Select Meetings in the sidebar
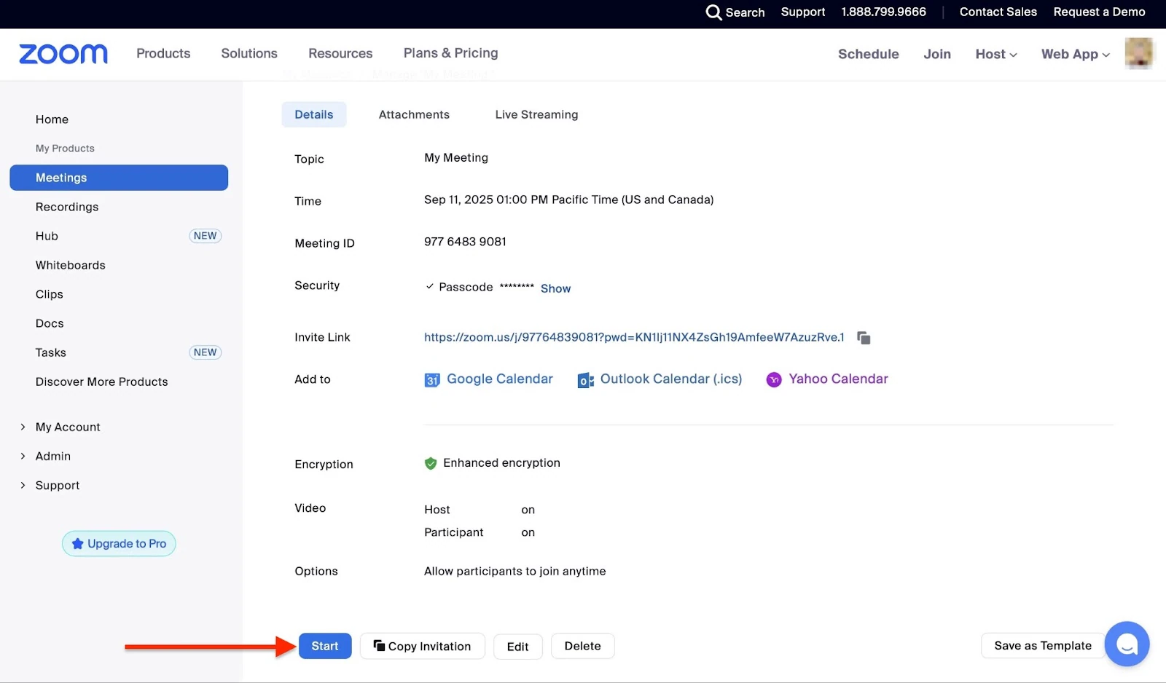1166x683 pixels. 119,178
